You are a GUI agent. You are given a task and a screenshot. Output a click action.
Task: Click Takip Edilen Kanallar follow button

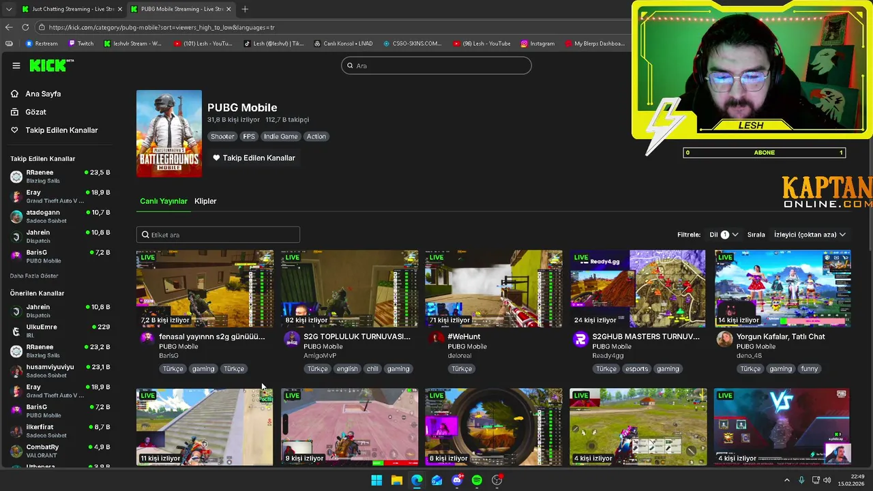(x=254, y=158)
